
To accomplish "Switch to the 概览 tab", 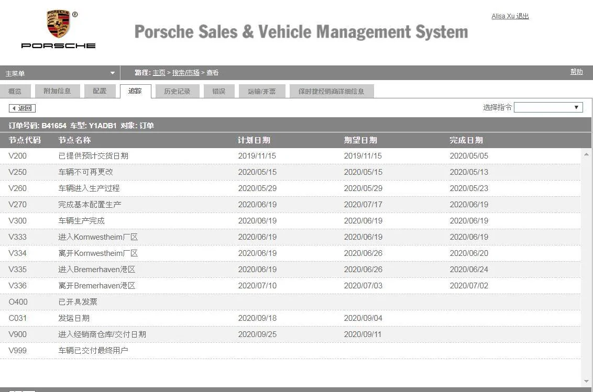I will coord(15,91).
